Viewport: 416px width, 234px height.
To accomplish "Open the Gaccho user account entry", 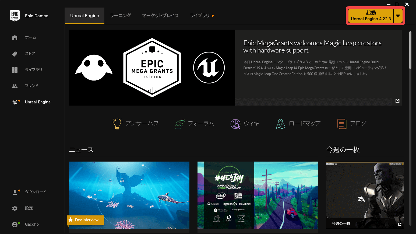I will pos(32,224).
